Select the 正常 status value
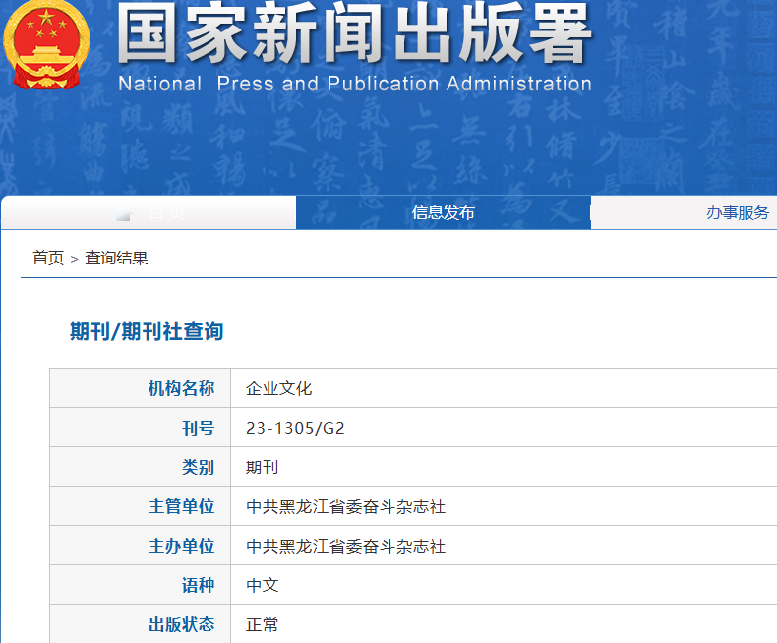Viewport: 777px width, 643px height. [263, 624]
